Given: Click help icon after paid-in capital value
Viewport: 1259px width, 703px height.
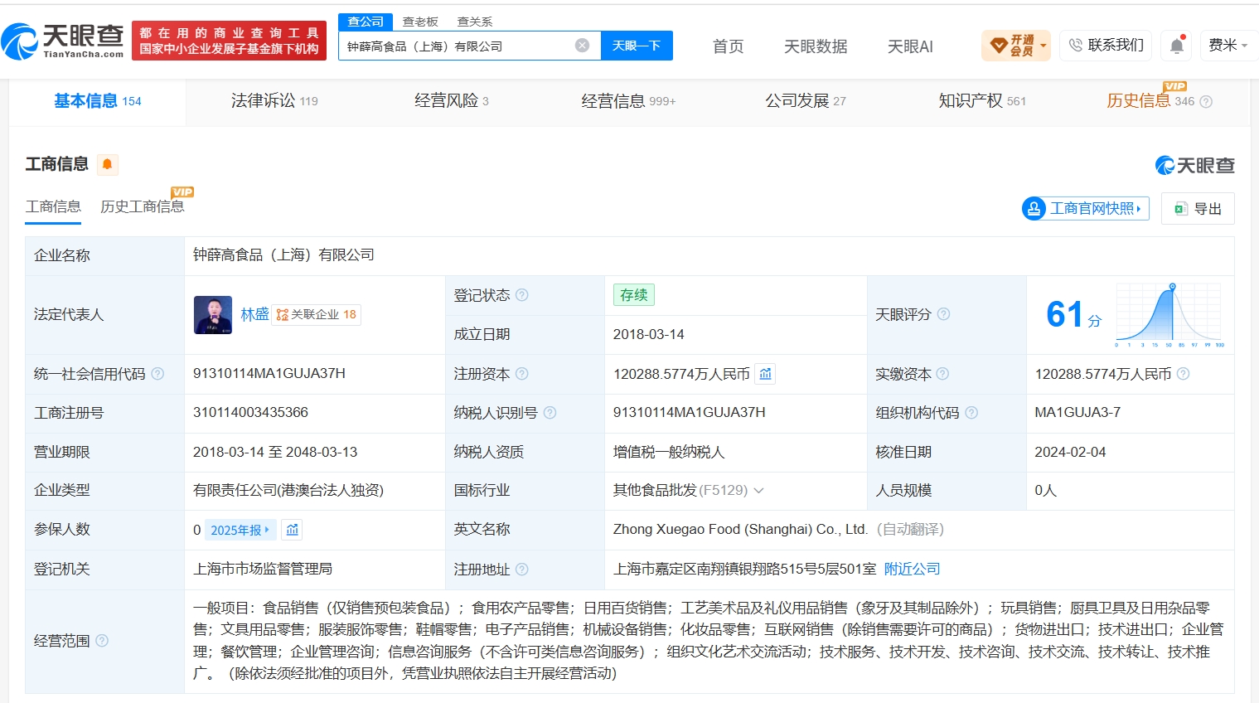Looking at the screenshot, I should 1184,374.
